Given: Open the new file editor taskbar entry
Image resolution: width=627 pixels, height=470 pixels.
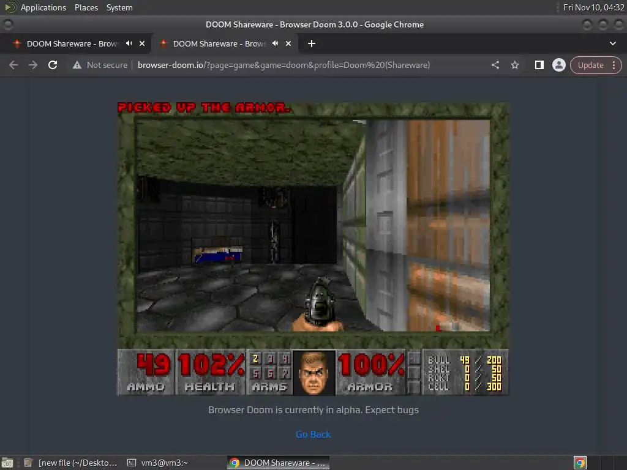Looking at the screenshot, I should point(70,463).
